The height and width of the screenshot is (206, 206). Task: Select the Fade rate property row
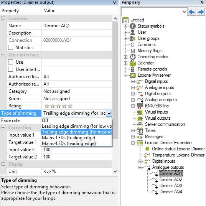21,120
